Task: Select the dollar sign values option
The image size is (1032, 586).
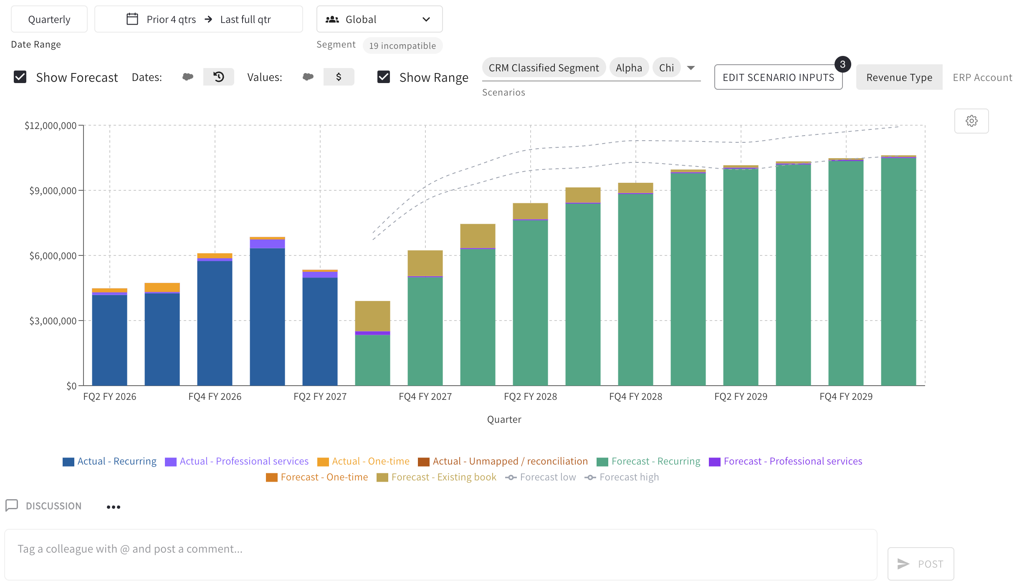Action: 339,77
